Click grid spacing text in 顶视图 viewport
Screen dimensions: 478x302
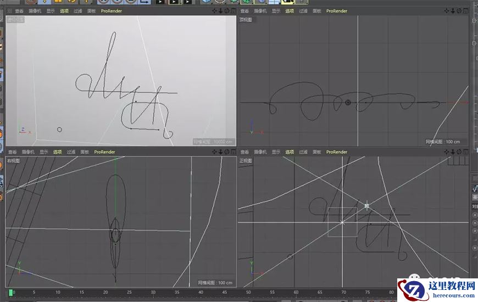(443, 142)
